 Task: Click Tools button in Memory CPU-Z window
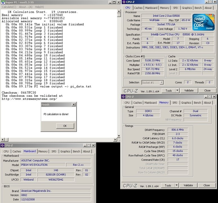168,186
